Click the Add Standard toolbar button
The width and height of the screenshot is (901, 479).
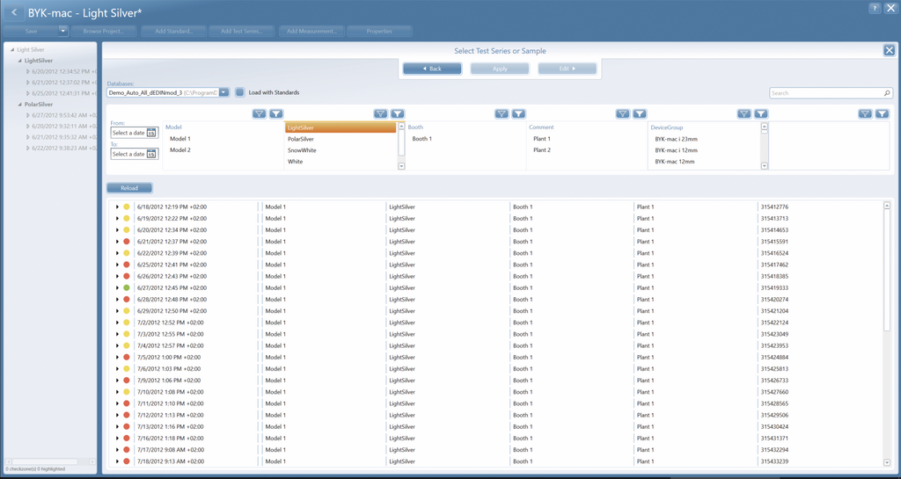click(x=173, y=31)
